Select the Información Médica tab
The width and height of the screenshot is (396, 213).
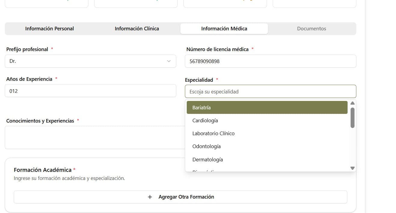[x=224, y=29]
